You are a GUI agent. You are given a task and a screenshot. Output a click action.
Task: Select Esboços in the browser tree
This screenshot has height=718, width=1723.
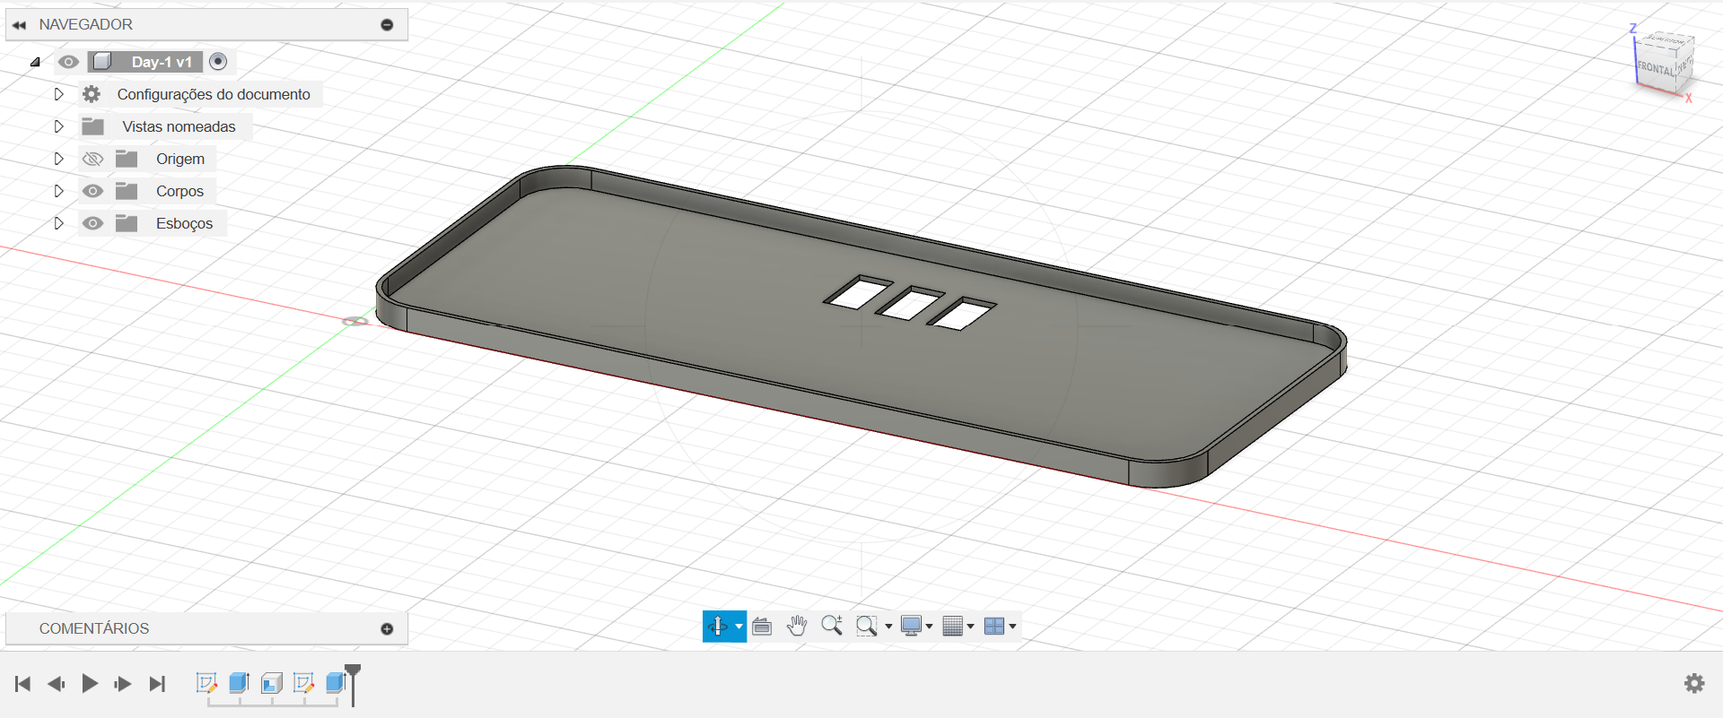(x=184, y=223)
